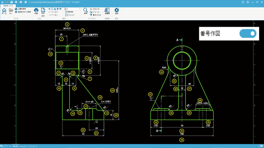Click the open folder icon in title bar
This screenshot has width=264, height=148.
[x=7, y=2]
